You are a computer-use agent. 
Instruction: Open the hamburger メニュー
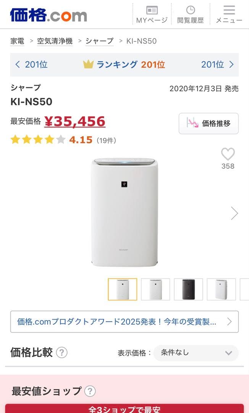click(229, 14)
